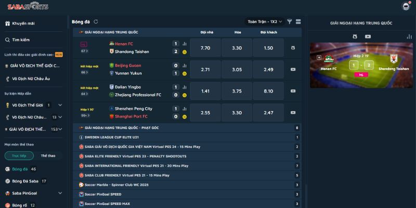Open statistics for the Henan FC match
The image size is (416, 208).
point(184,44)
